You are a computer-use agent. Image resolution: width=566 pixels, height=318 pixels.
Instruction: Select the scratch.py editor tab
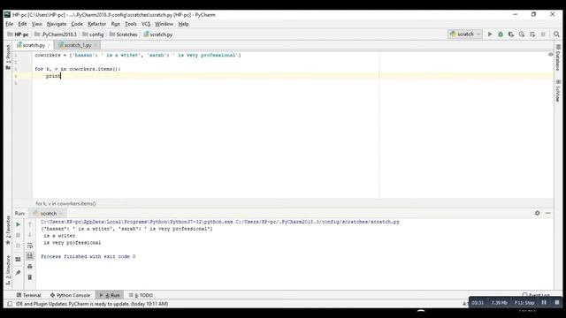pyautogui.click(x=34, y=45)
